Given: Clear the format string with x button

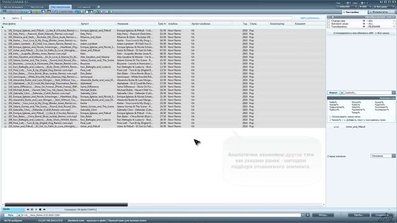Looking at the screenshot, I should coord(342,93).
